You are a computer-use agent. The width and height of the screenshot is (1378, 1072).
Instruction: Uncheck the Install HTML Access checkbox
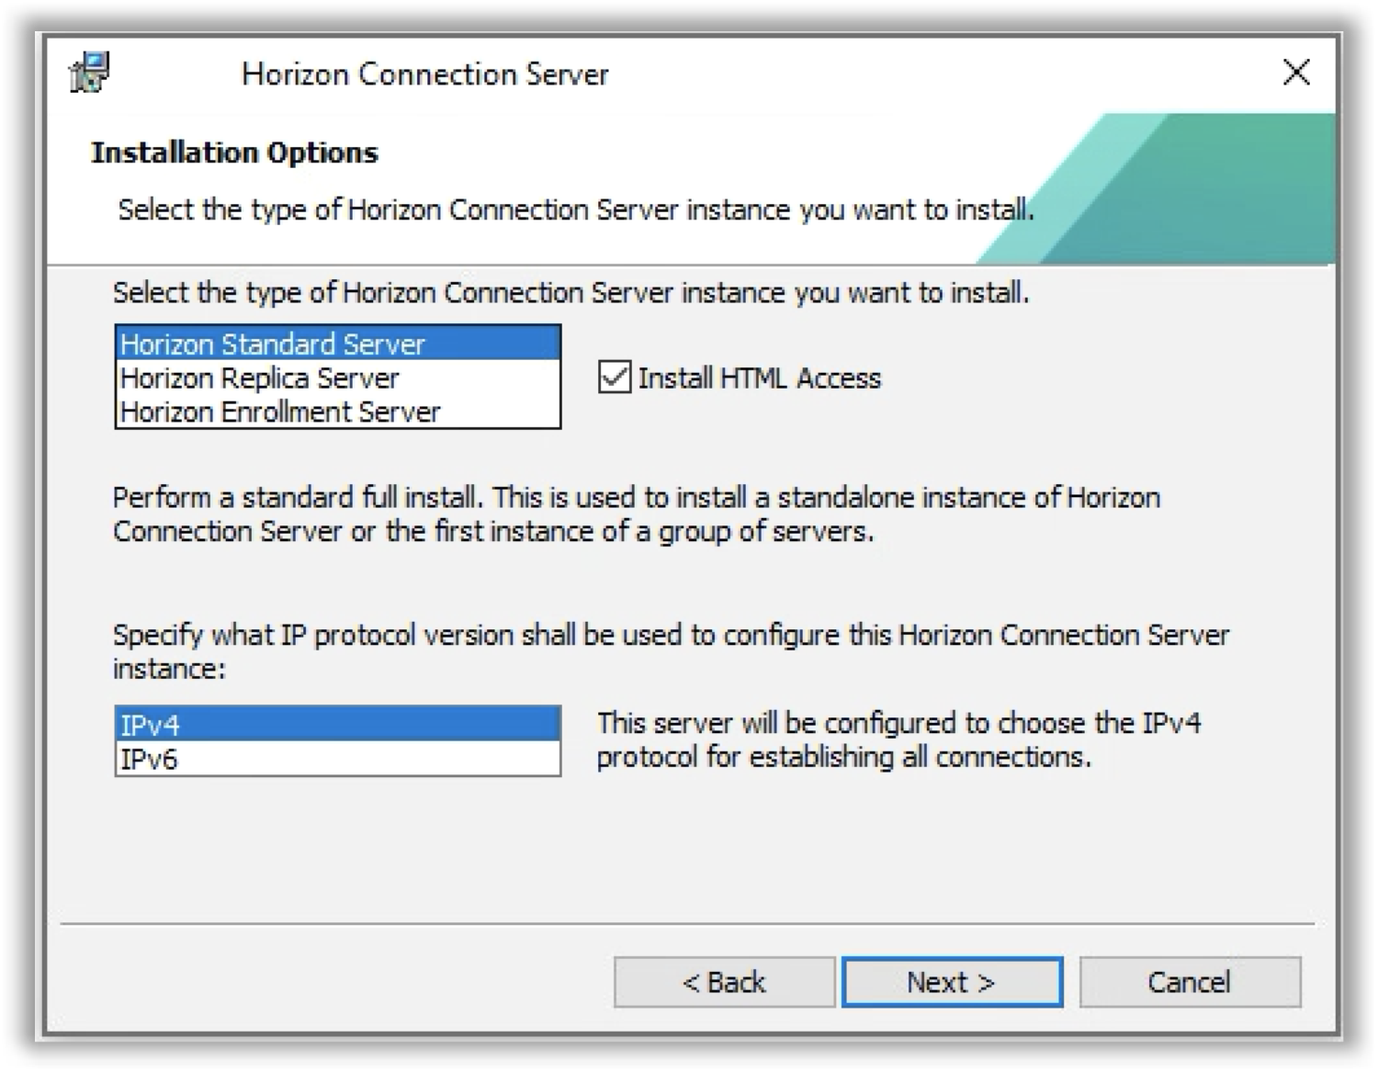pyautogui.click(x=615, y=378)
